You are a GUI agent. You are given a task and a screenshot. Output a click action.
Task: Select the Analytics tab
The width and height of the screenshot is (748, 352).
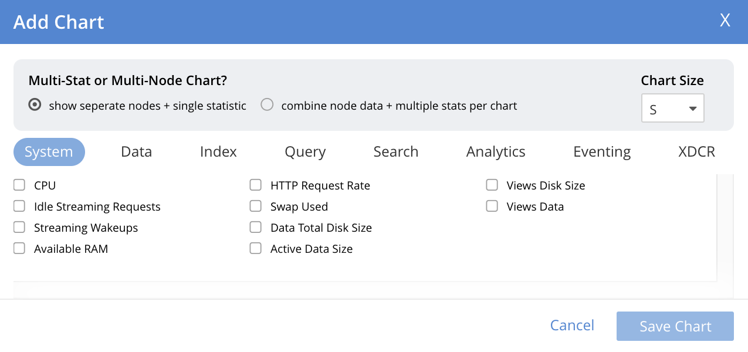pos(495,151)
